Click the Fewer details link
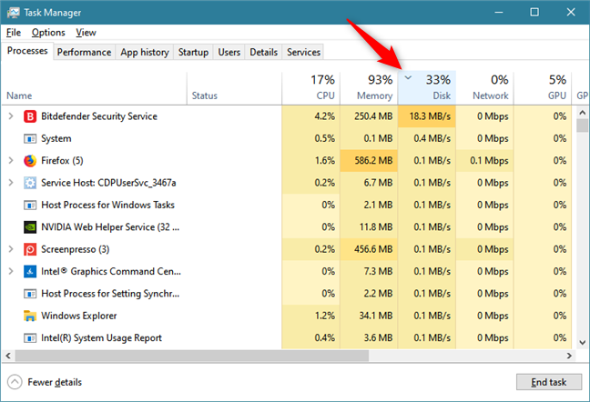This screenshot has width=590, height=402. tap(55, 383)
